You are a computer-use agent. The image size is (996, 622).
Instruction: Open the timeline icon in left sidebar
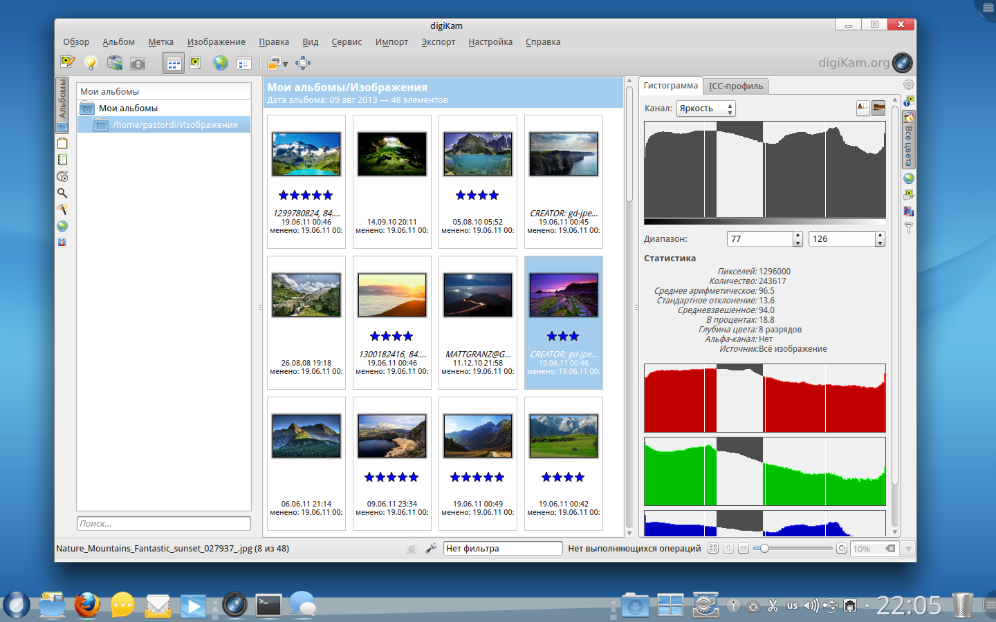tap(62, 176)
